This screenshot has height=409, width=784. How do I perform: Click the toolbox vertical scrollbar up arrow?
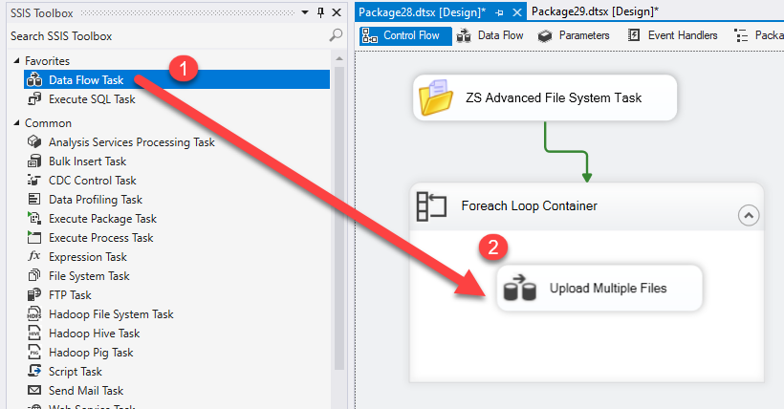click(x=339, y=59)
